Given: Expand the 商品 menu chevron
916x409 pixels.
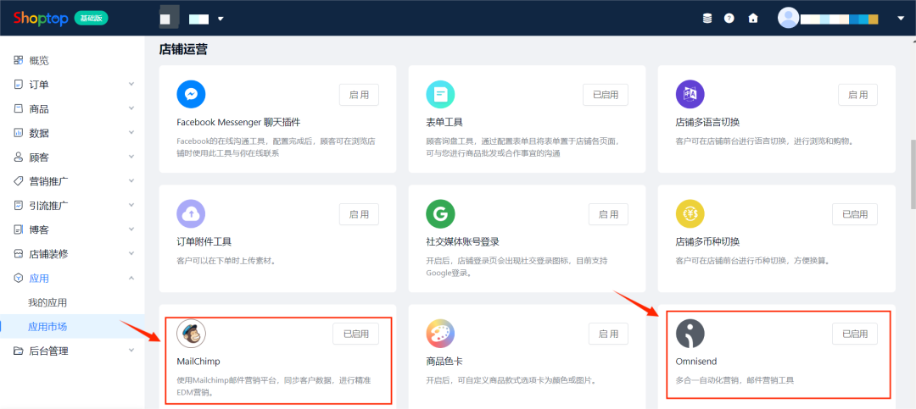Looking at the screenshot, I should [x=131, y=108].
